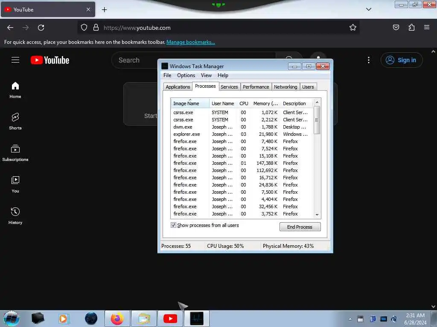Open a new browser tab with plus
The width and height of the screenshot is (437, 327).
(x=104, y=10)
